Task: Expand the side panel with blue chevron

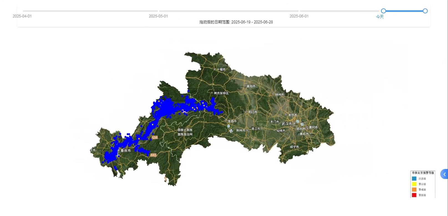Action: [x=444, y=174]
